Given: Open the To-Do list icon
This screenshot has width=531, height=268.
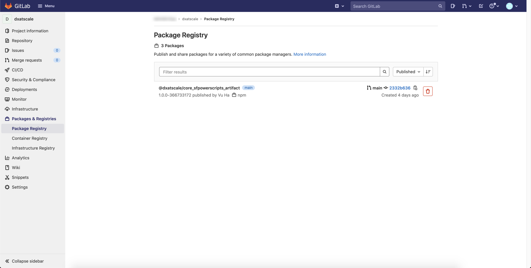Looking at the screenshot, I should pyautogui.click(x=481, y=6).
